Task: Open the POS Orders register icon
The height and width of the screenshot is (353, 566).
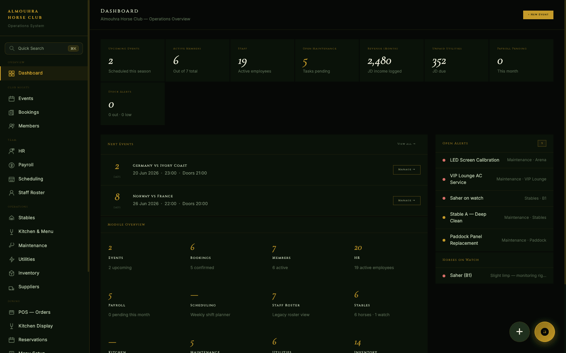Action: [x=11, y=313]
